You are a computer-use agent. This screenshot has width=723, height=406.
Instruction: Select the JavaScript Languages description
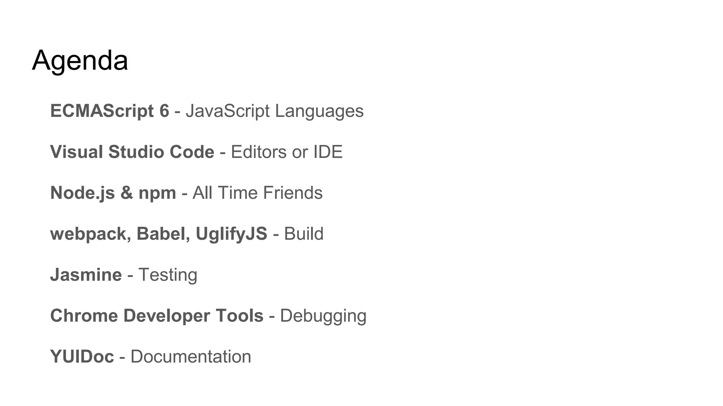tap(274, 111)
